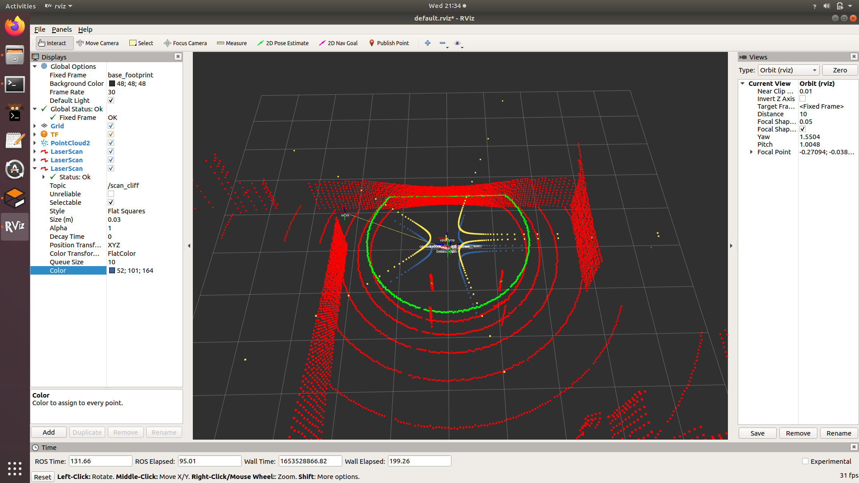This screenshot has width=859, height=483.
Task: Select the Publish Point tool
Action: 389,43
